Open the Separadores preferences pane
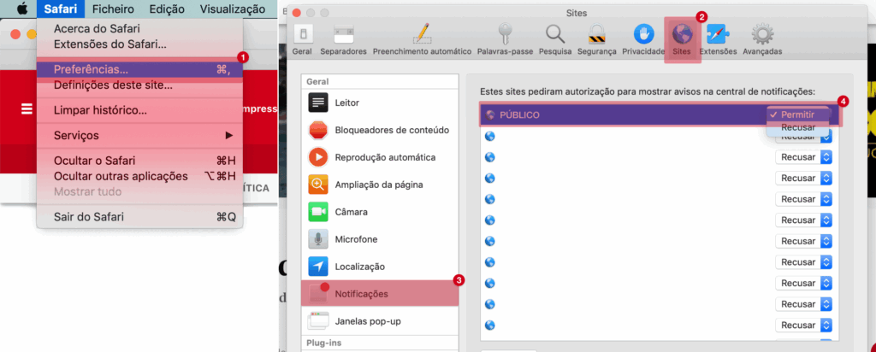This screenshot has width=876, height=352. [344, 40]
